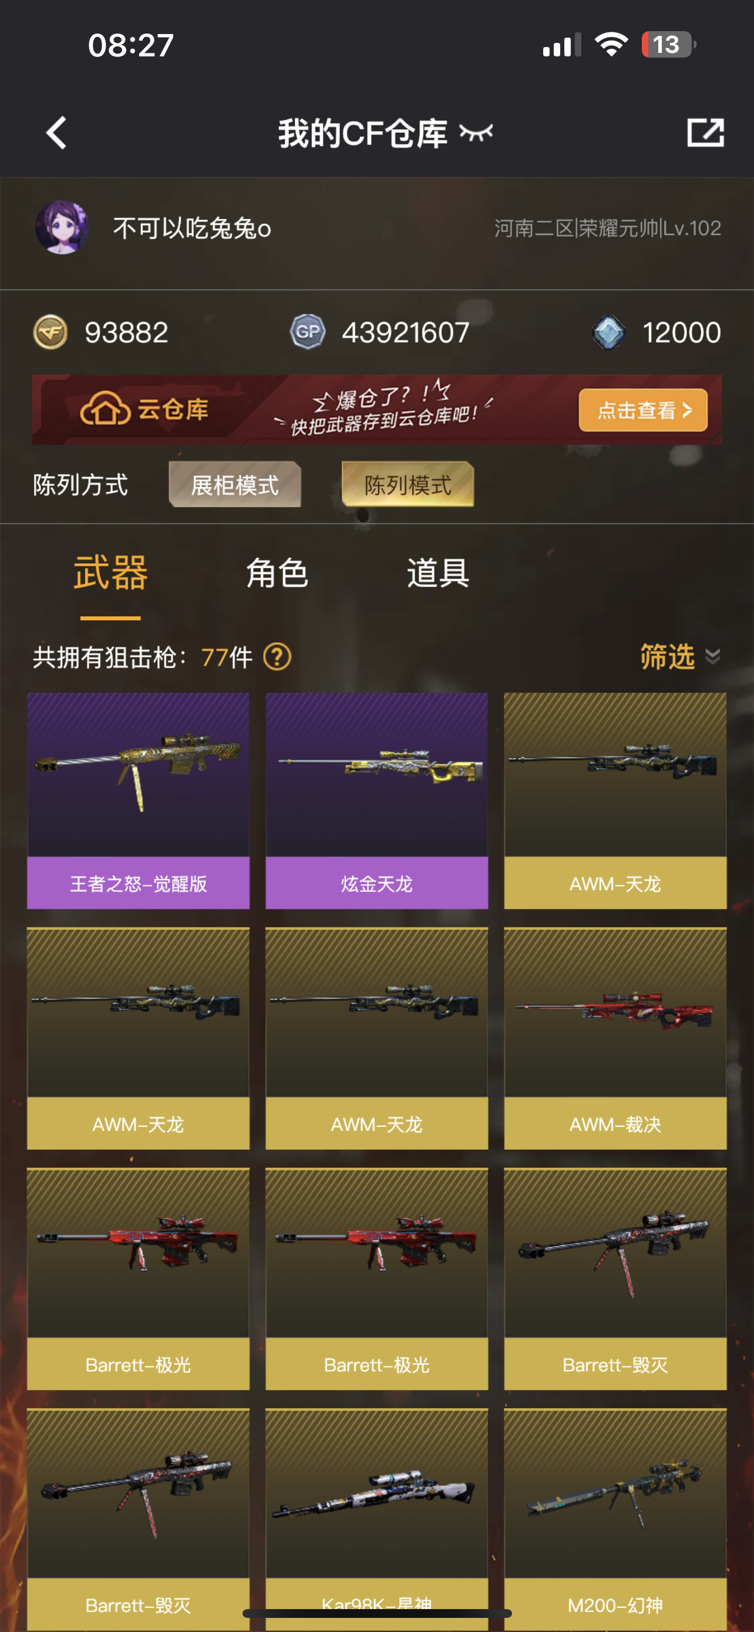
Task: Open the 王者之怒-觉醒版 weapon card
Action: pos(138,801)
